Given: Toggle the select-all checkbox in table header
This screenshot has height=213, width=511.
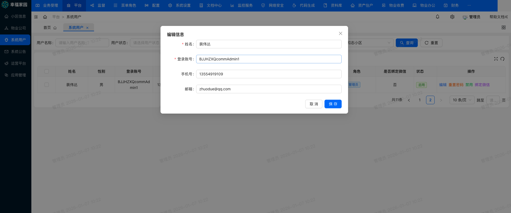Looking at the screenshot, I should [x=47, y=71].
